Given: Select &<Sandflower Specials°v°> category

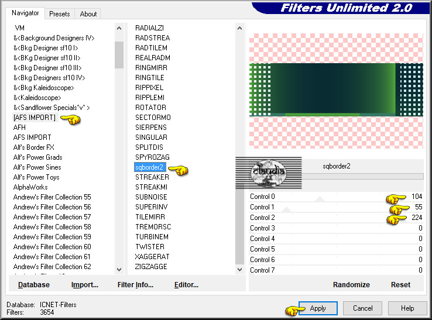Looking at the screenshot, I should [x=52, y=108].
